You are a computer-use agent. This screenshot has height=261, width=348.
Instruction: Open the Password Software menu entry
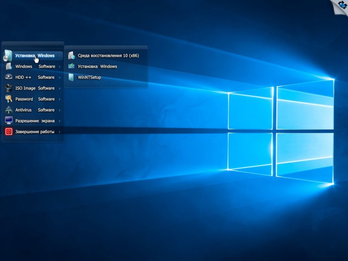[33, 99]
